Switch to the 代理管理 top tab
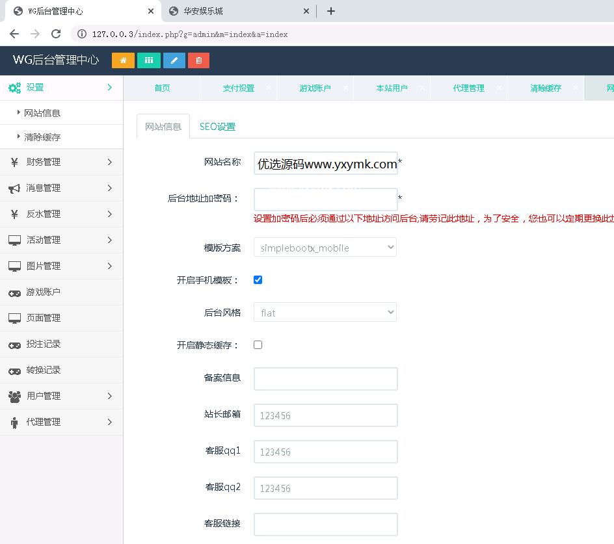This screenshot has height=544, width=614. coord(469,88)
